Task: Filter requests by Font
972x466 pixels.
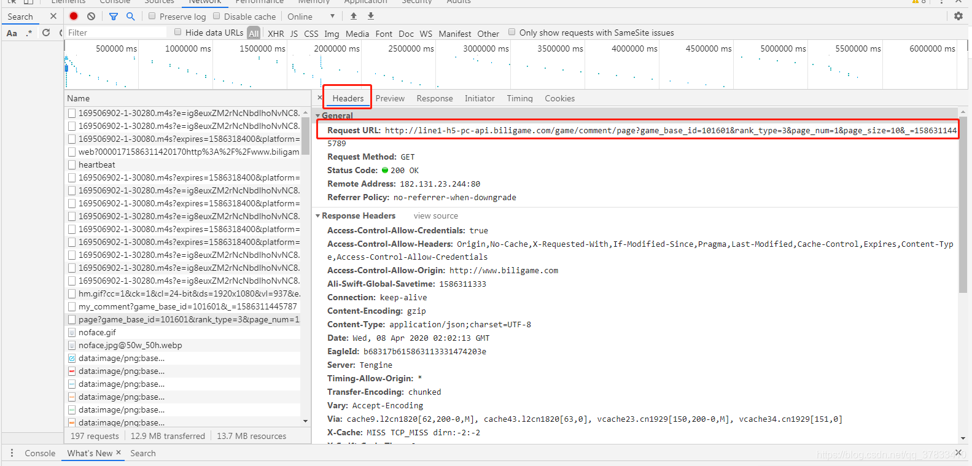Action: 384,34
